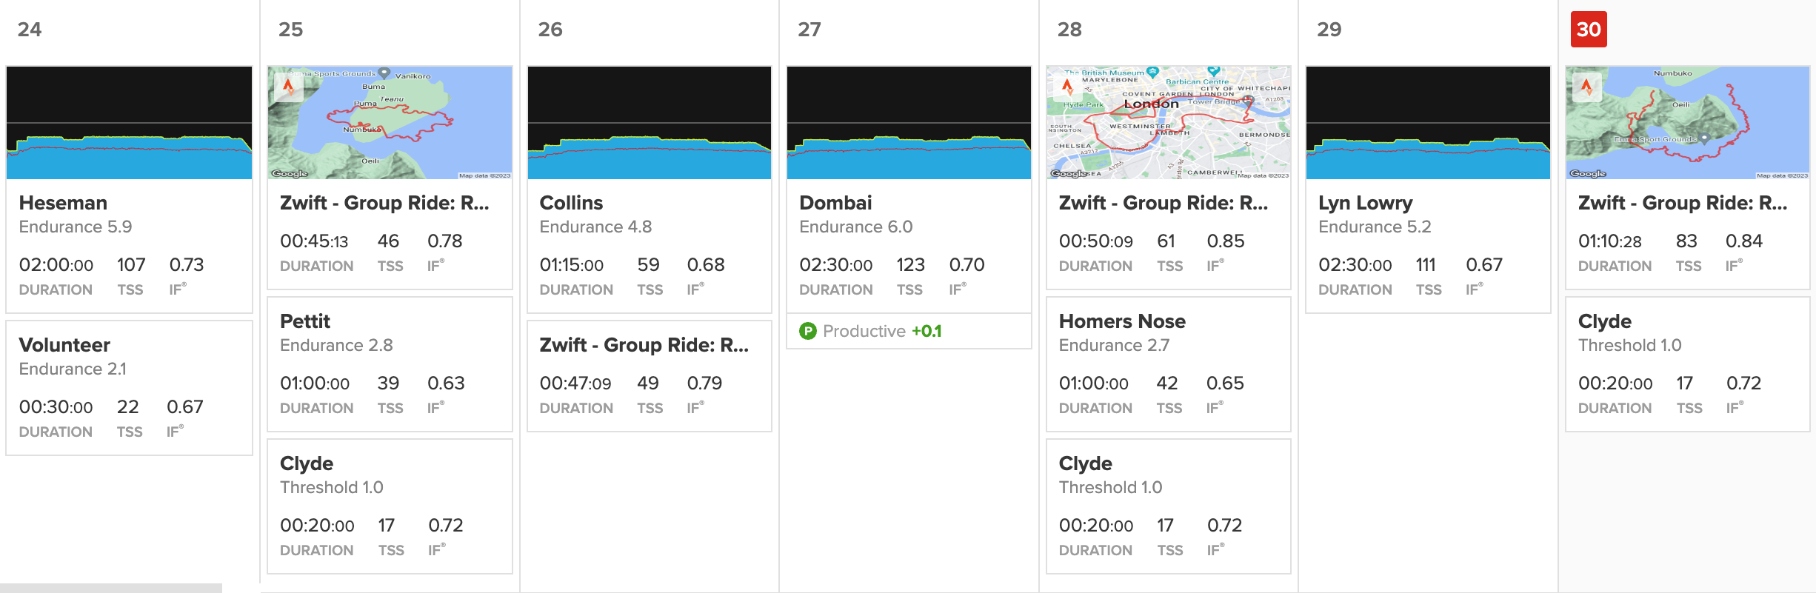1816x593 pixels.
Task: Click the Strava icon on London map
Action: (x=1067, y=87)
